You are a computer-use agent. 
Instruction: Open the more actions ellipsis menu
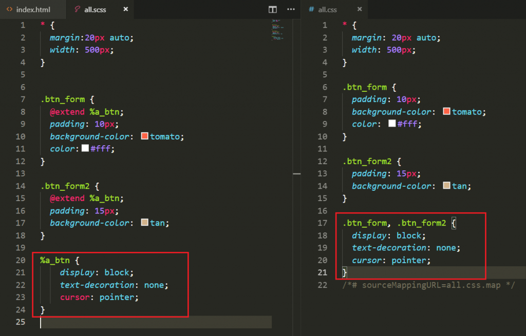click(291, 9)
